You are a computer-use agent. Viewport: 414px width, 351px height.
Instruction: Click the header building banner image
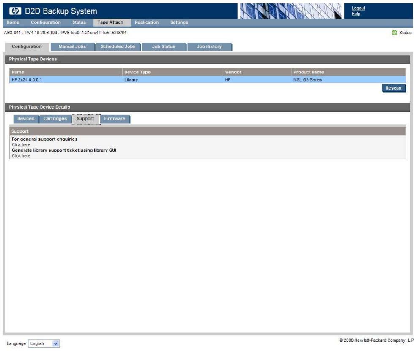pos(291,11)
